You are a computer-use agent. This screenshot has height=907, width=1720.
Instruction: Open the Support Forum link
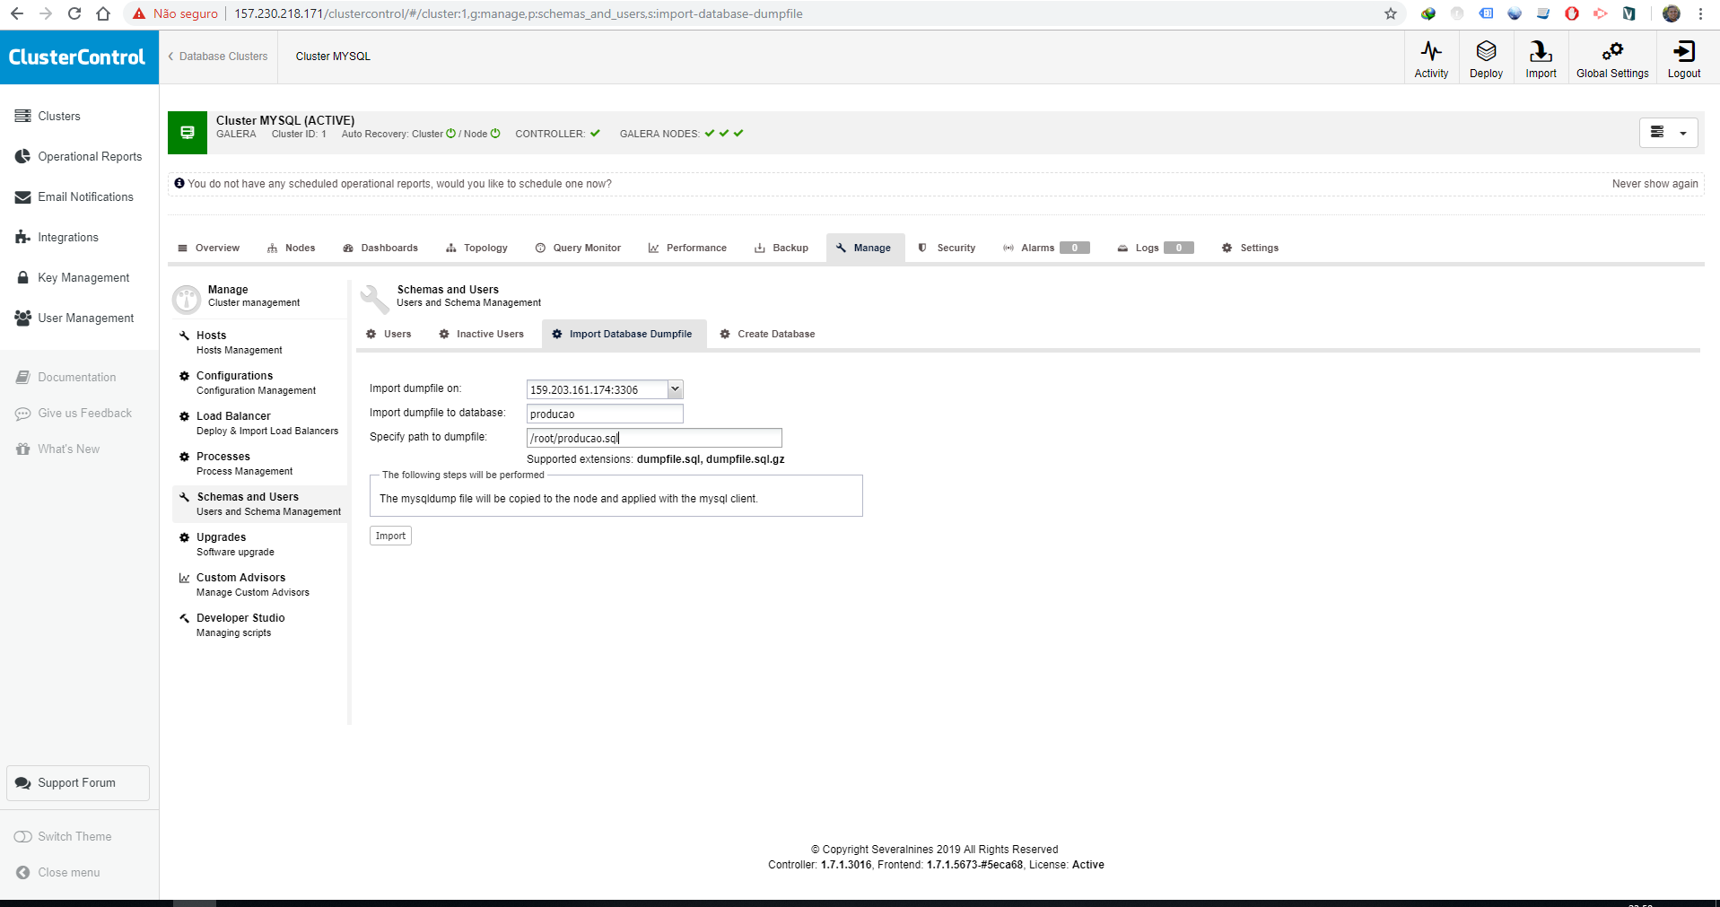(77, 782)
